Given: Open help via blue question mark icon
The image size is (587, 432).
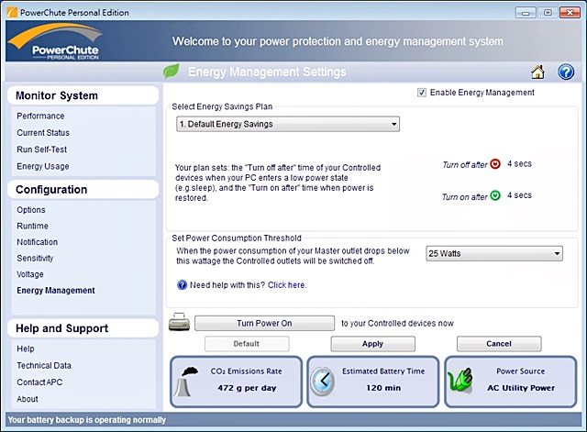Looking at the screenshot, I should pyautogui.click(x=566, y=72).
